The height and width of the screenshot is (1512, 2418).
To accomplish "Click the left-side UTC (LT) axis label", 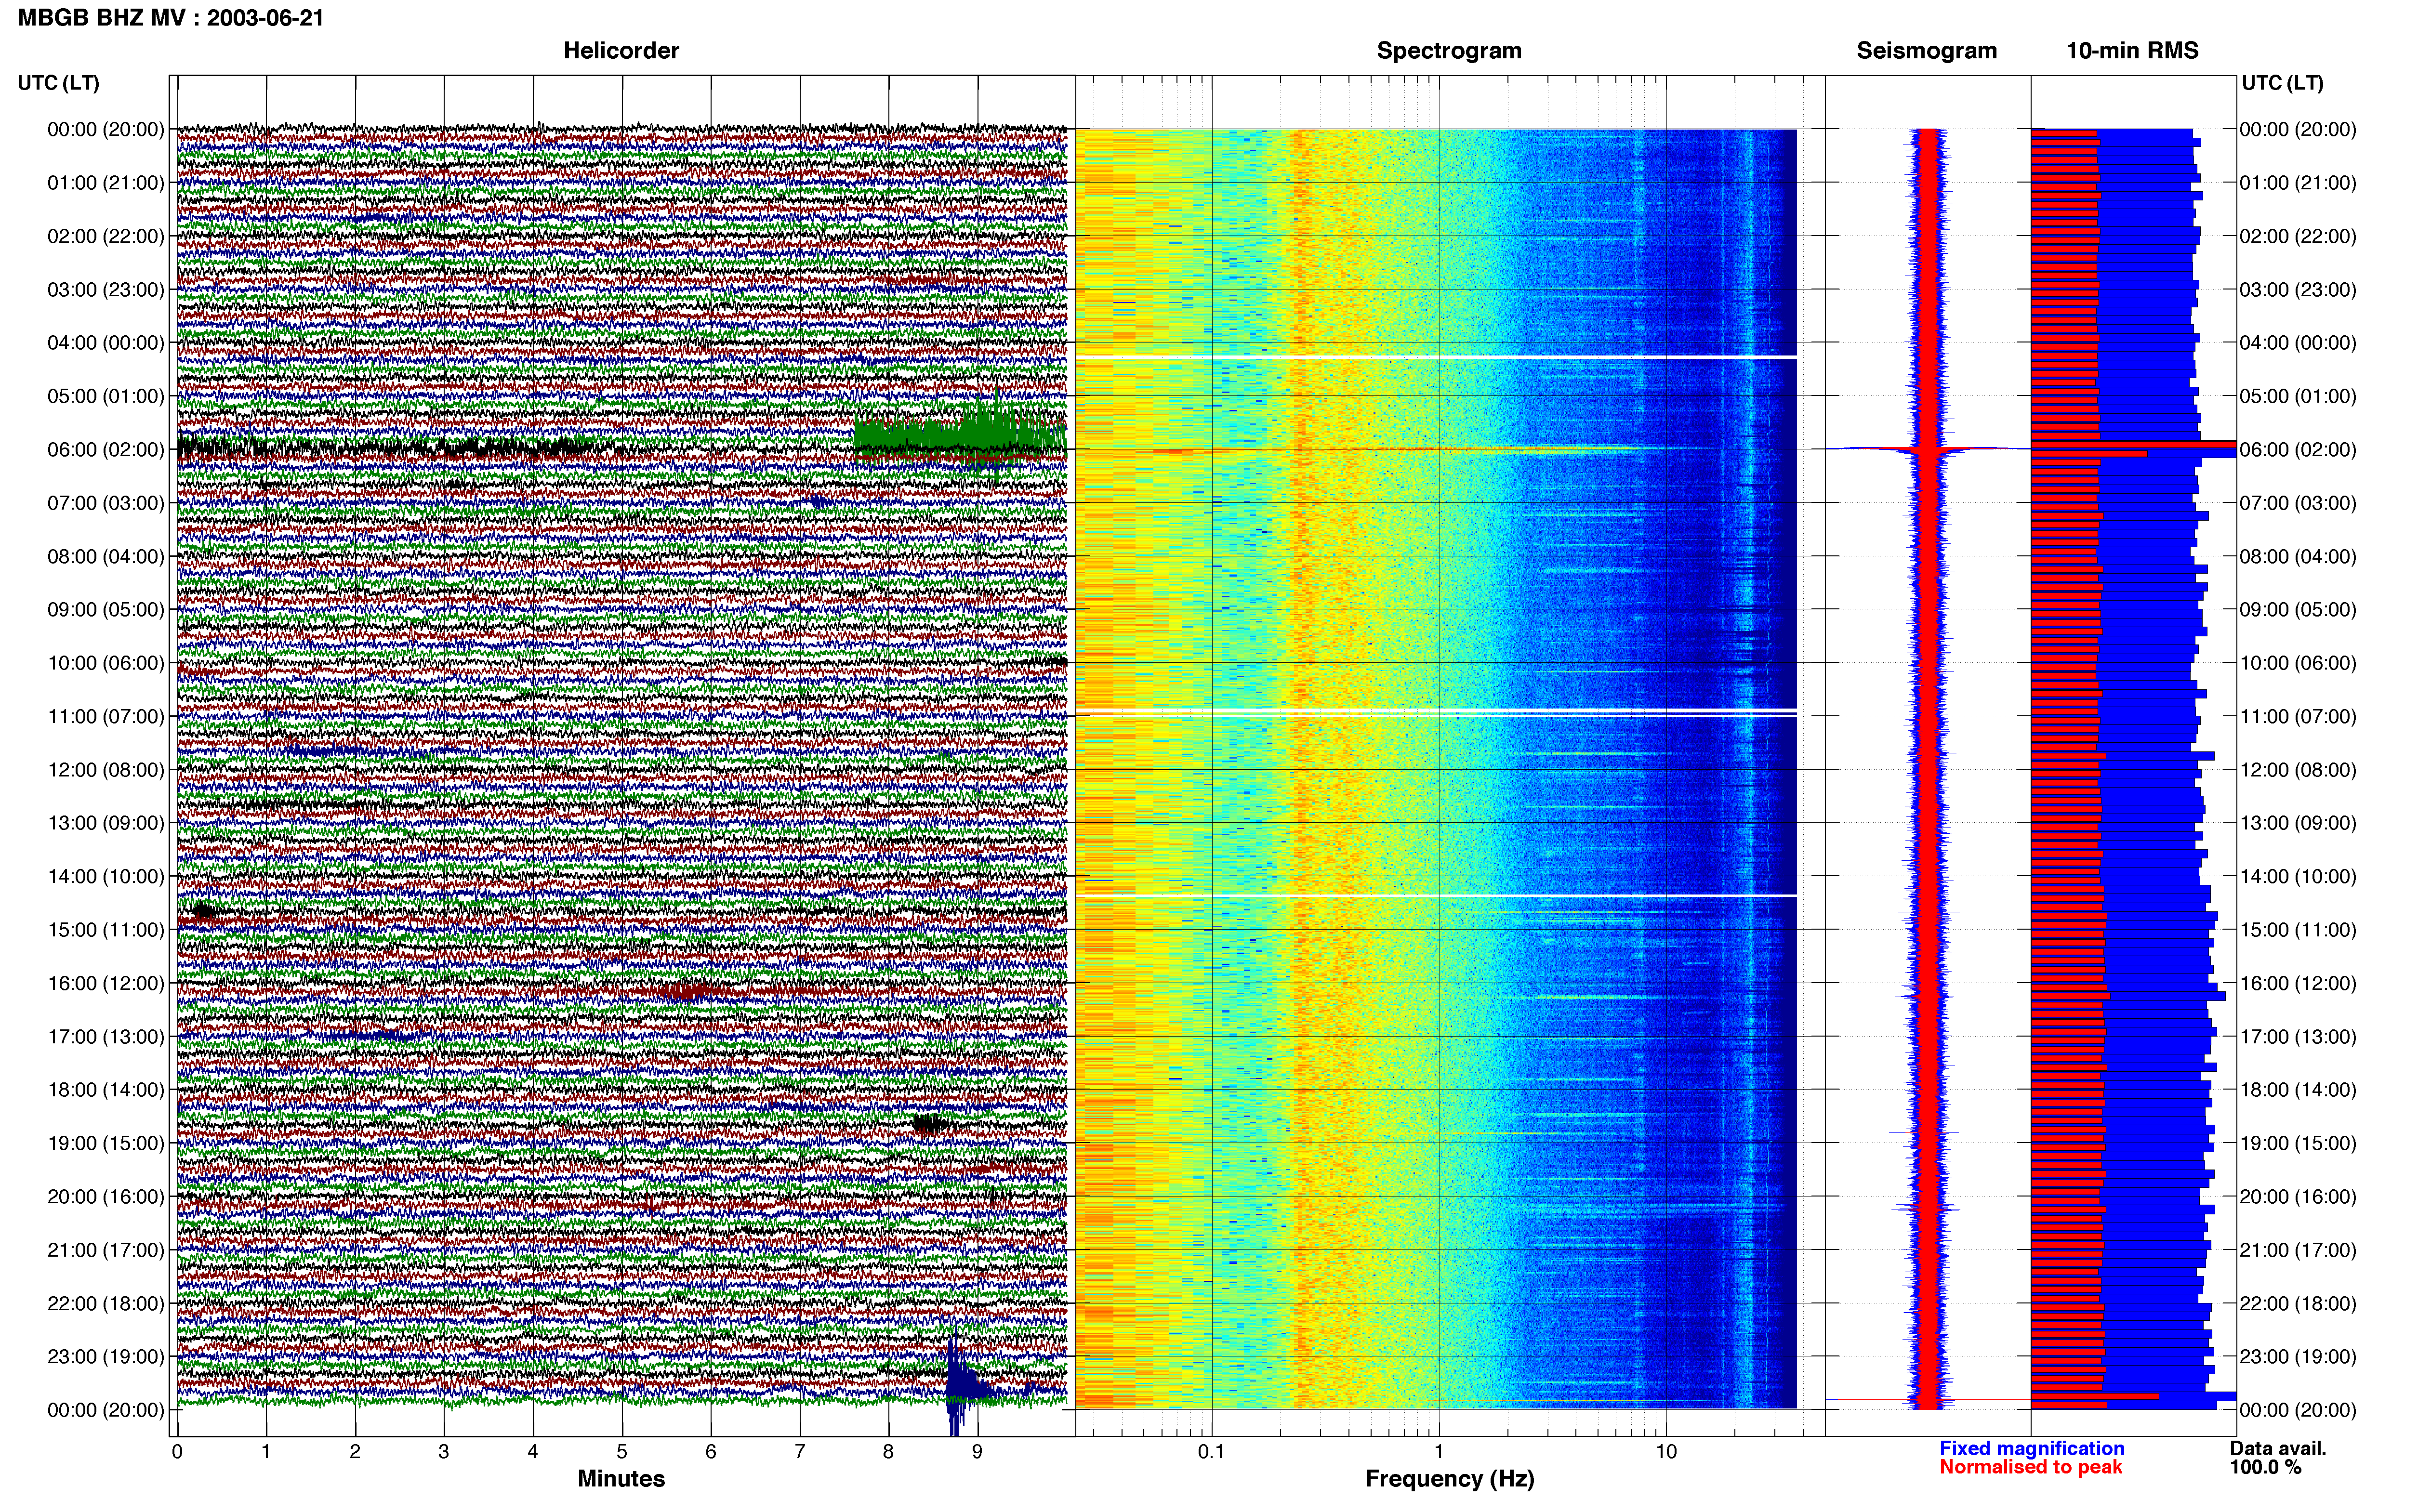I will (x=59, y=83).
